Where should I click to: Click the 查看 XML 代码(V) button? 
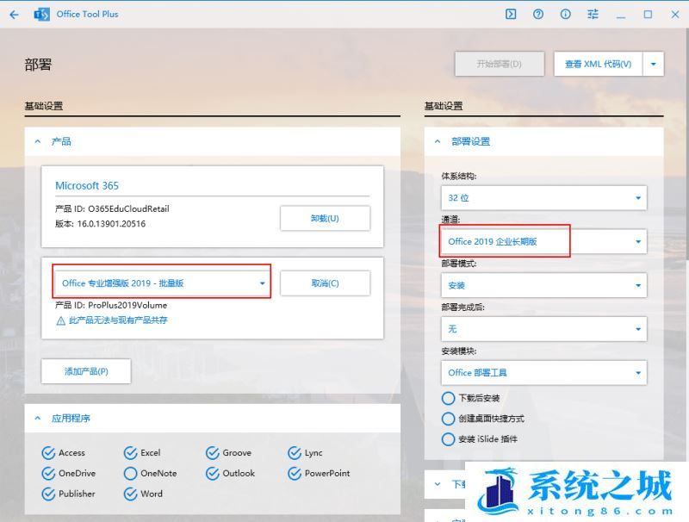[x=598, y=64]
